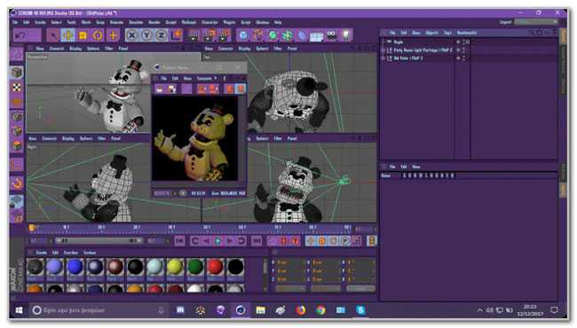Play the animation forward
577x328 pixels.
tap(218, 241)
